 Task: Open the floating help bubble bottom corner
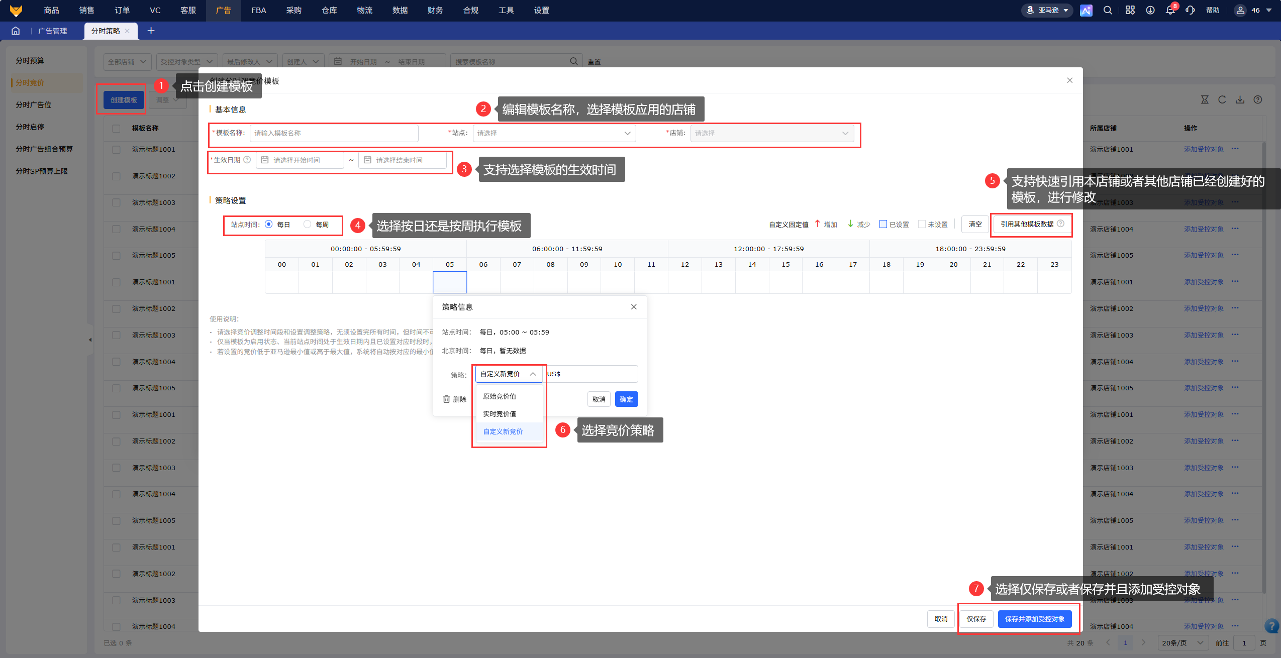pos(1272,626)
